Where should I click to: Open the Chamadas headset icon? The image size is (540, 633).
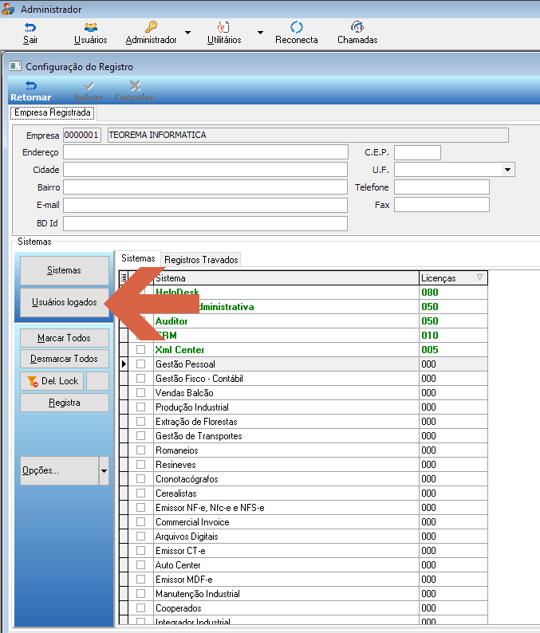coord(357,27)
